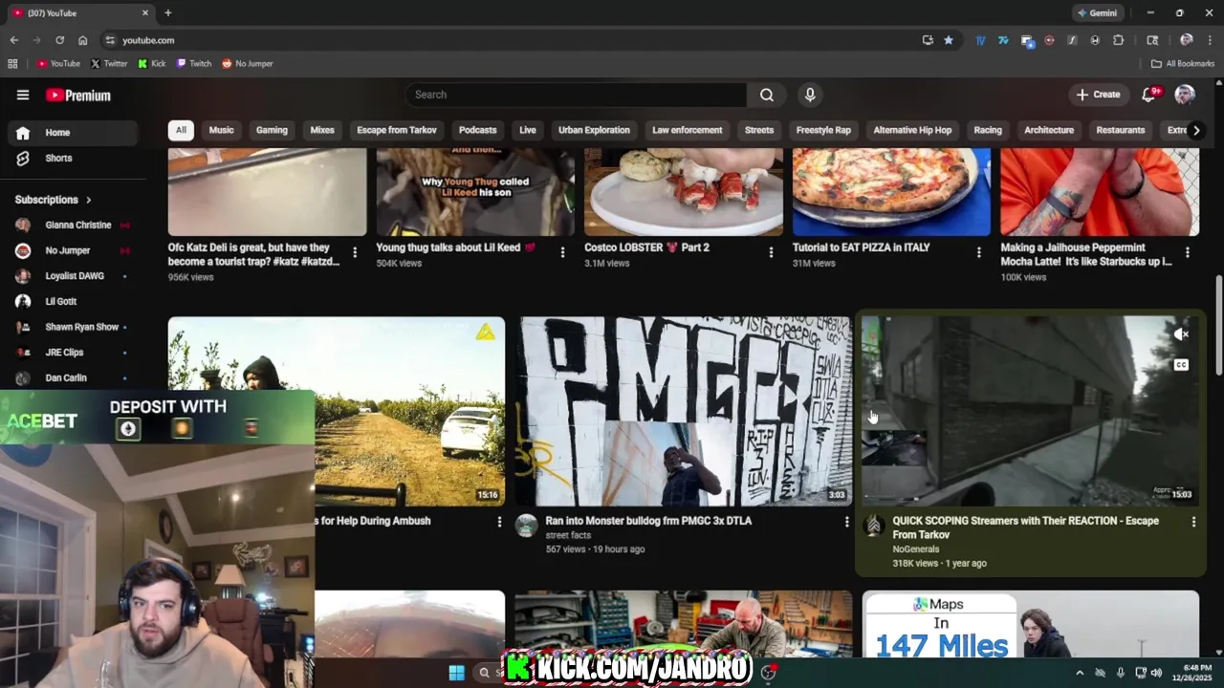Select the All filter chip

tap(181, 130)
